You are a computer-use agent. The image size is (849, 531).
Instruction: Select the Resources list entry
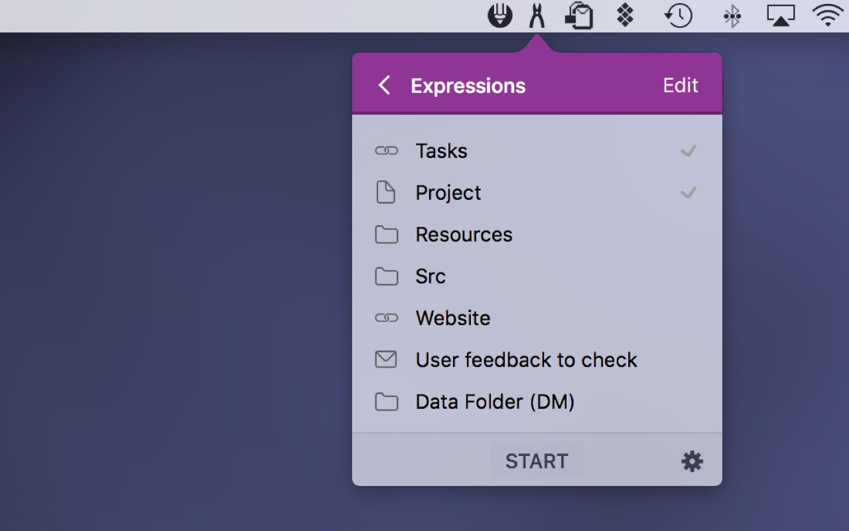point(464,234)
